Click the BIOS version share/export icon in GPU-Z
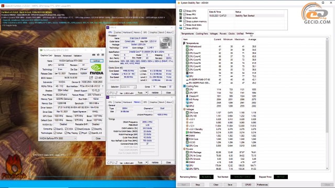Image resolution: width=335 pixels, height=188 pixels. [91, 78]
